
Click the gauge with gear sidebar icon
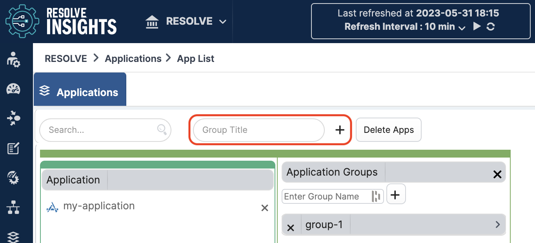point(13,178)
